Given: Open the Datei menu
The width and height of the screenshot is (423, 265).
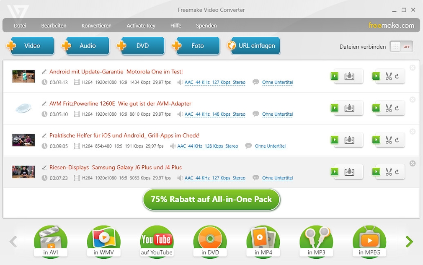Looking at the screenshot, I should (20, 26).
